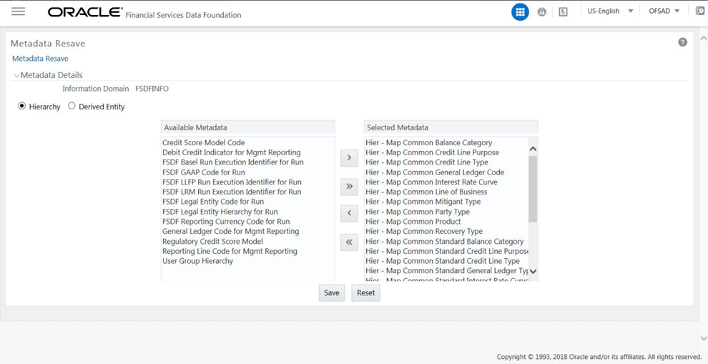Select FSDF LLFP Run Execution Identifier for Run
This screenshot has width=708, height=364.
(232, 182)
